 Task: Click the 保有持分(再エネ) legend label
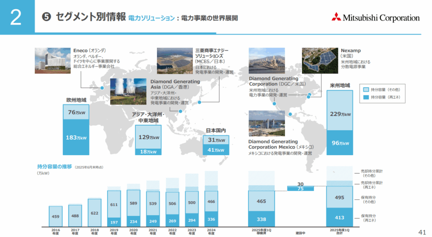point(368,218)
